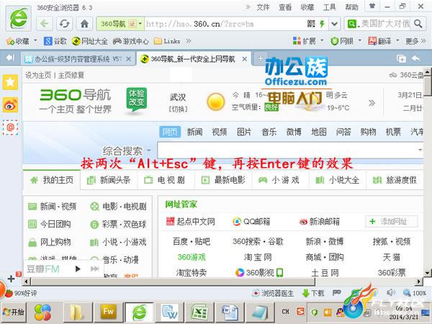Click the yellow star favorites sidebar icon
432x324 pixels.
(x=11, y=82)
